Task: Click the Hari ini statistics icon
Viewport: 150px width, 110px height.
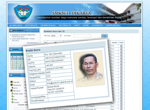Action: 12,88
